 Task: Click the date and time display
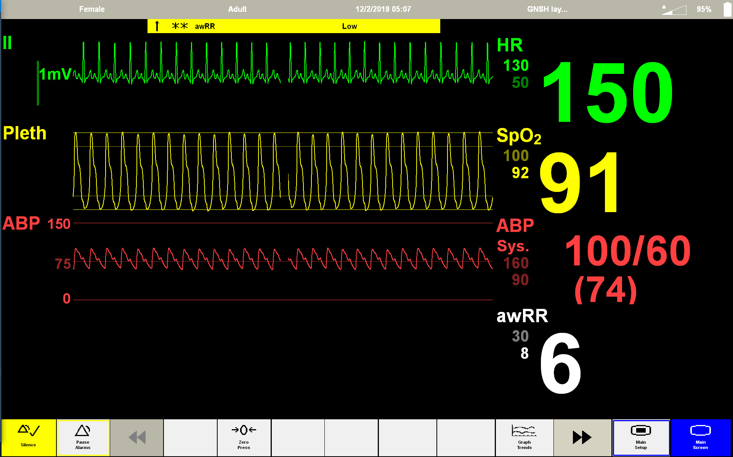click(383, 9)
